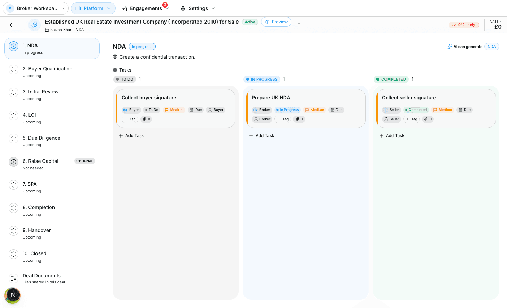This screenshot has height=308, width=507.
Task: Open the Broker Workspace switcher dropdown
Action: coord(36,8)
